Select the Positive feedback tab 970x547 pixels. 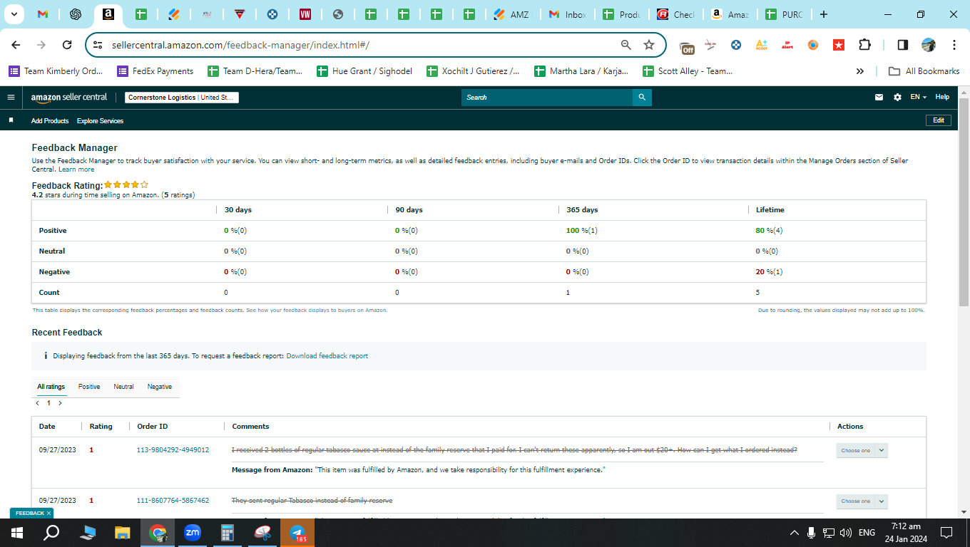pos(89,387)
